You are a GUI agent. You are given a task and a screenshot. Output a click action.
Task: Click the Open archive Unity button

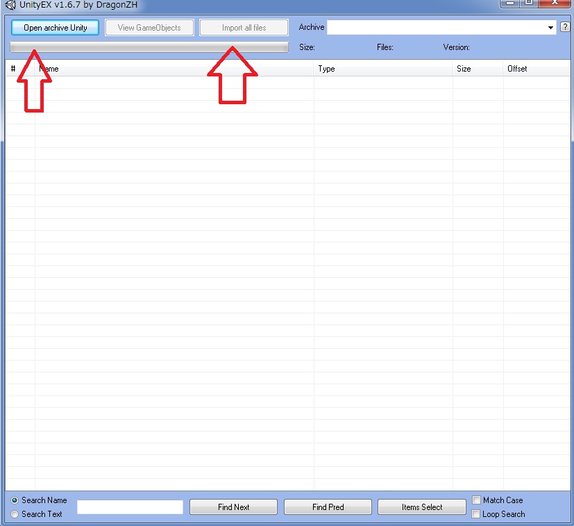coord(56,28)
